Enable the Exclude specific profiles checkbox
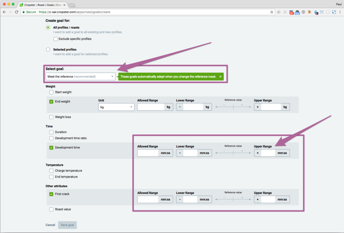Viewport: 344px width, 233px height. click(x=56, y=39)
